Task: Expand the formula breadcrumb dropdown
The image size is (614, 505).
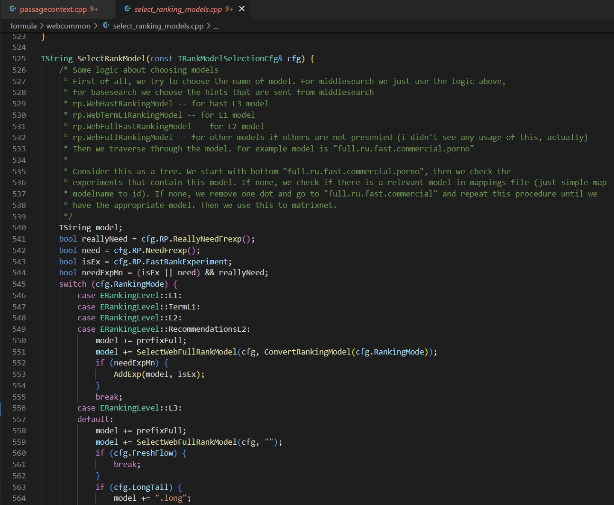Action: [x=24, y=26]
